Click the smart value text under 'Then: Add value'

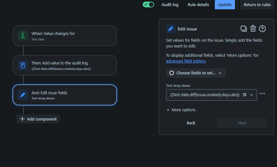pyautogui.click(x=61, y=69)
